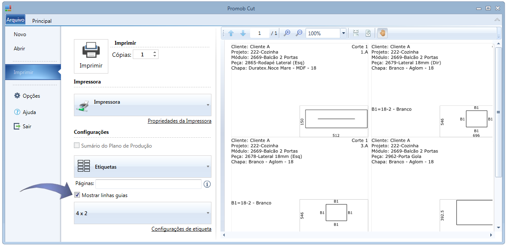
Task: Zoom out of the print preview
Action: coord(300,33)
